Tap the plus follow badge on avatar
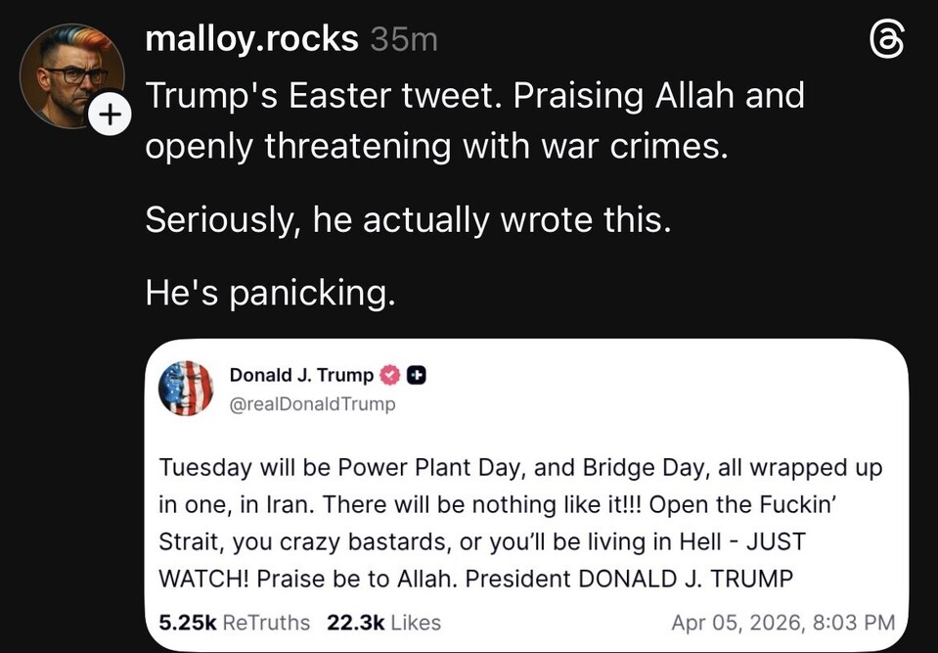Image resolution: width=938 pixels, height=653 pixels. coord(110,116)
